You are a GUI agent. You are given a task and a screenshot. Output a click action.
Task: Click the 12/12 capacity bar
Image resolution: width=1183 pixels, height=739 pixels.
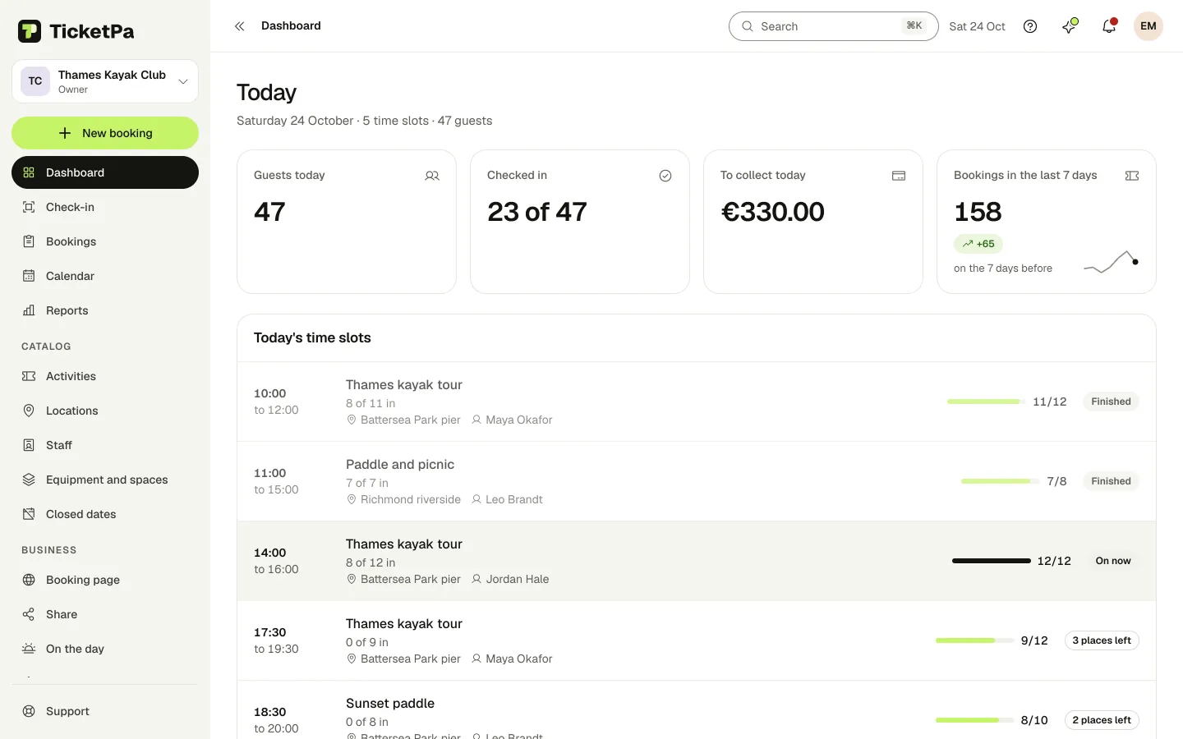coord(991,561)
